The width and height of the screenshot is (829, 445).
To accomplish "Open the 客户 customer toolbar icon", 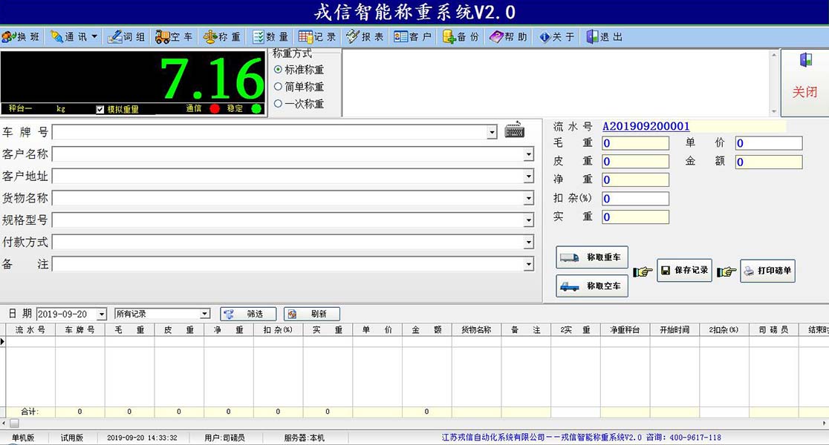I will coord(400,37).
